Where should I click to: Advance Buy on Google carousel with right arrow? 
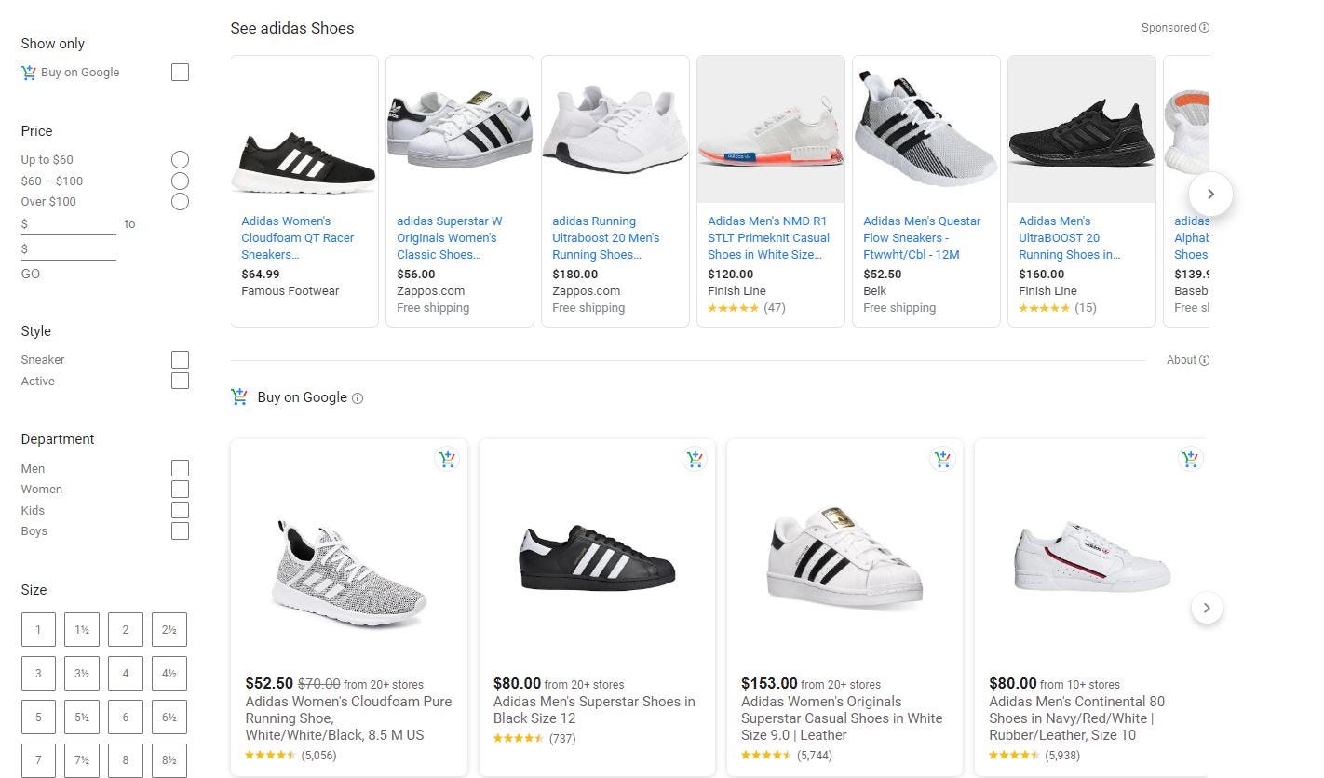click(1207, 609)
